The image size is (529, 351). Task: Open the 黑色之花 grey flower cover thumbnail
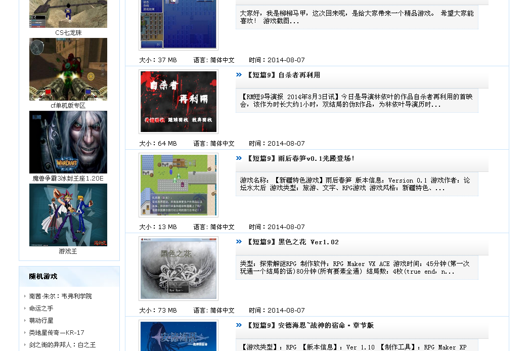point(179,269)
